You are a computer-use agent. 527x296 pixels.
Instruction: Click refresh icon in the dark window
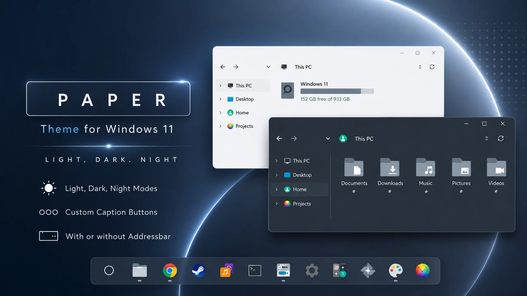[x=501, y=138]
